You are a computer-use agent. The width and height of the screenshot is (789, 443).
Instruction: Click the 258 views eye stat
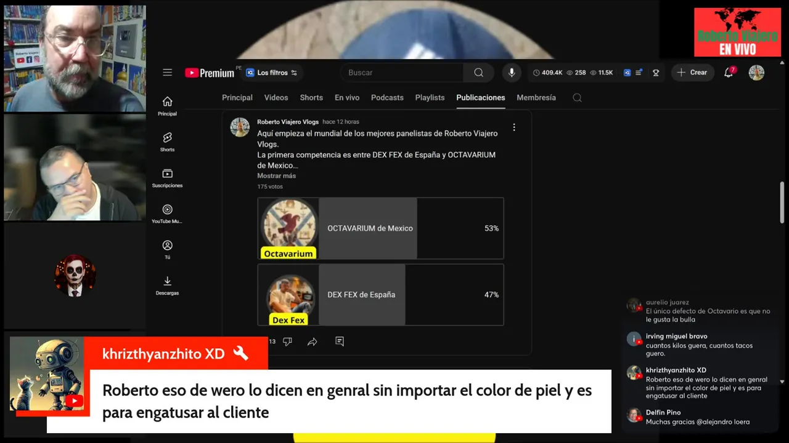(x=576, y=73)
